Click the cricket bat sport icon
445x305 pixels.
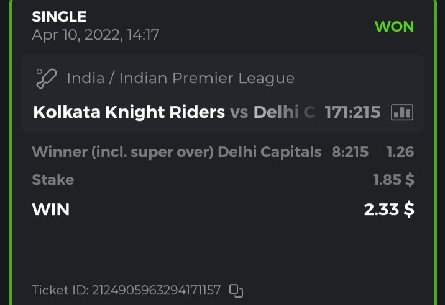point(47,79)
